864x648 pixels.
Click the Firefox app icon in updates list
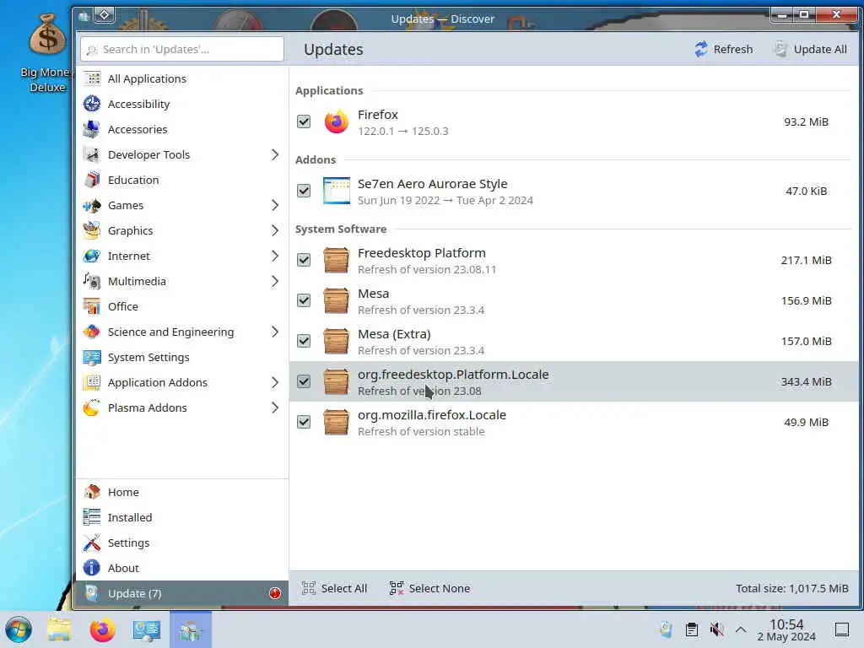pos(336,121)
